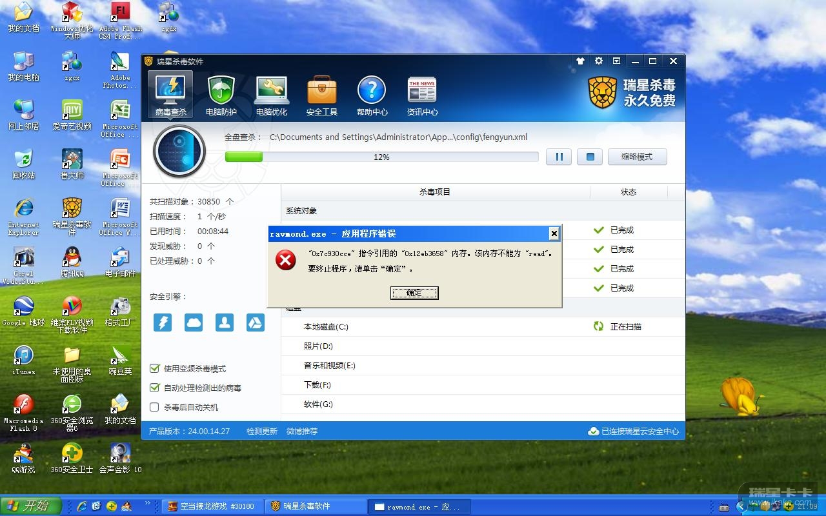Switch to 缩略模式 compact view
This screenshot has width=826, height=516.
pyautogui.click(x=637, y=157)
